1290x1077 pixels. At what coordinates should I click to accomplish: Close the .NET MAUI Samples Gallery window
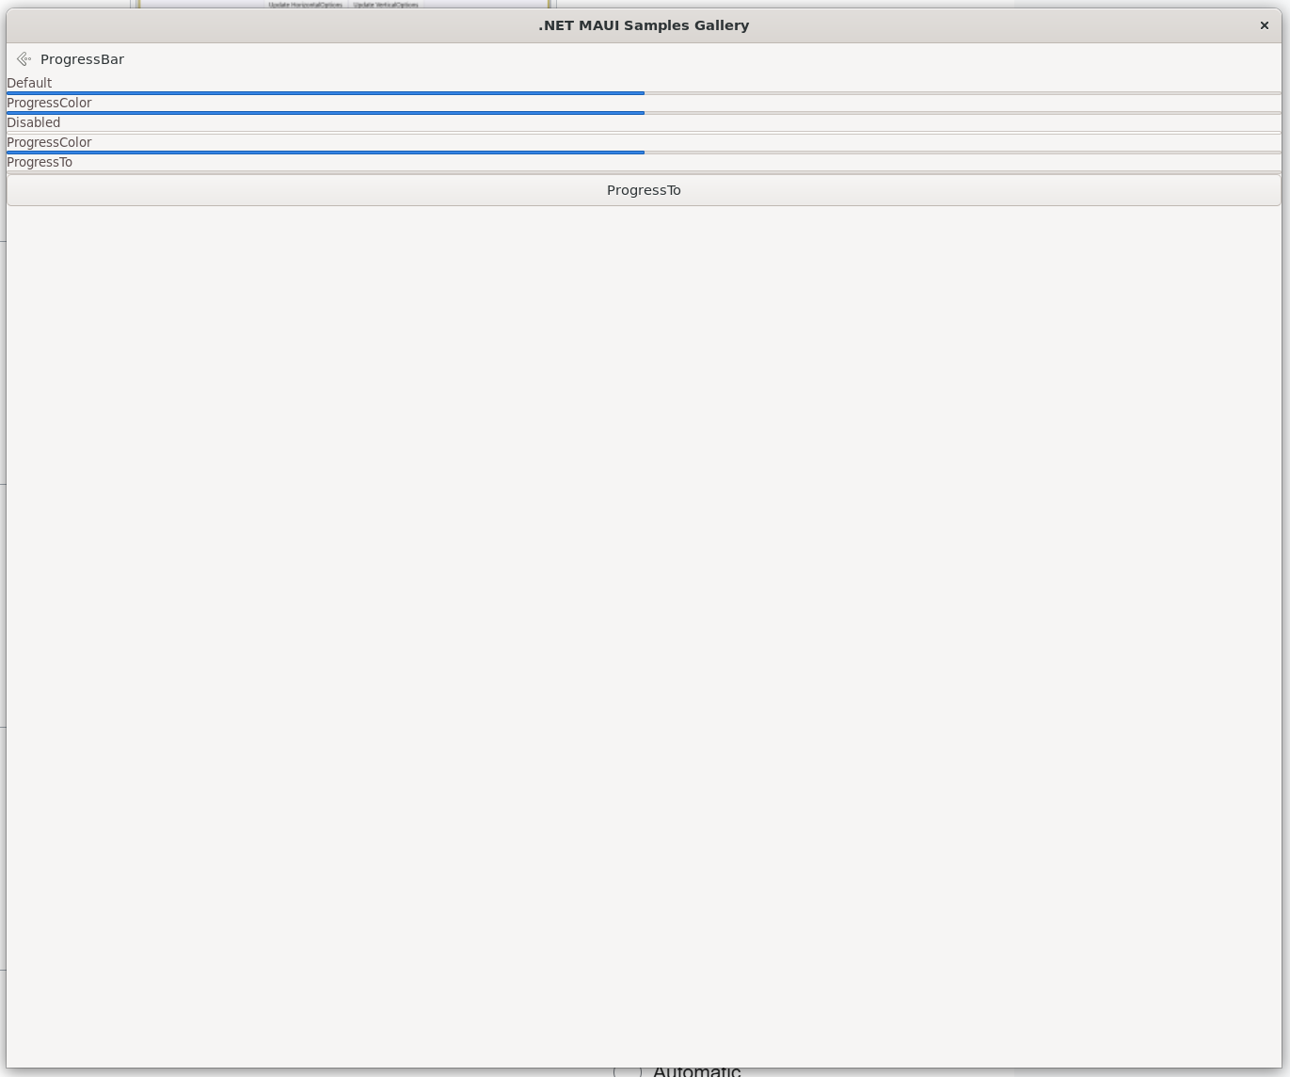point(1264,25)
